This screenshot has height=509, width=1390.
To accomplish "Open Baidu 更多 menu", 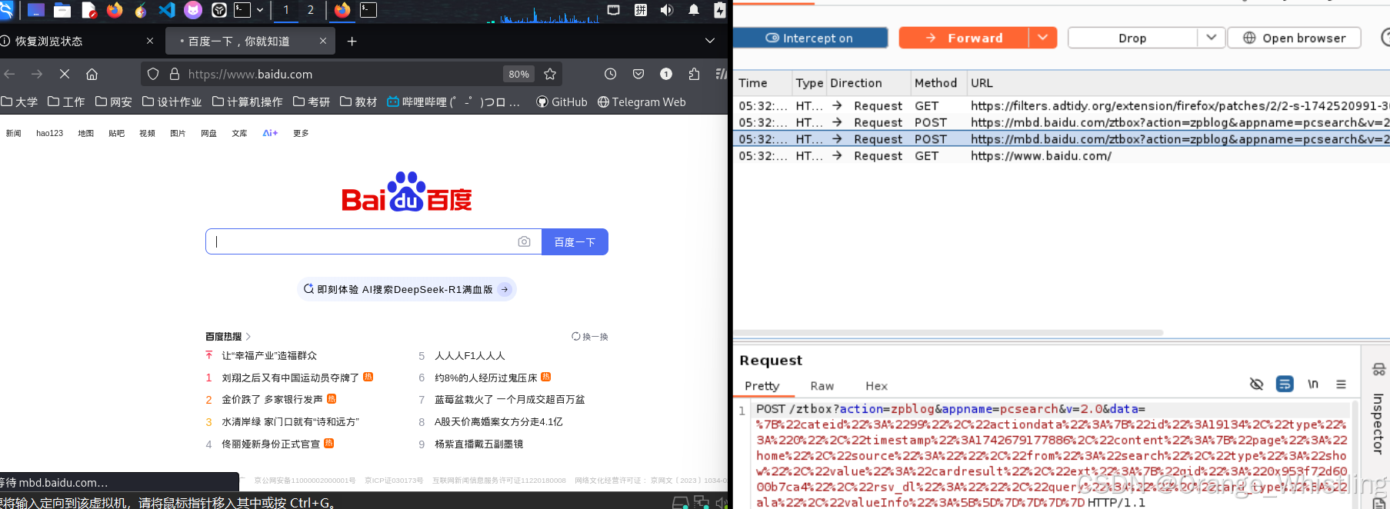I will click(301, 133).
